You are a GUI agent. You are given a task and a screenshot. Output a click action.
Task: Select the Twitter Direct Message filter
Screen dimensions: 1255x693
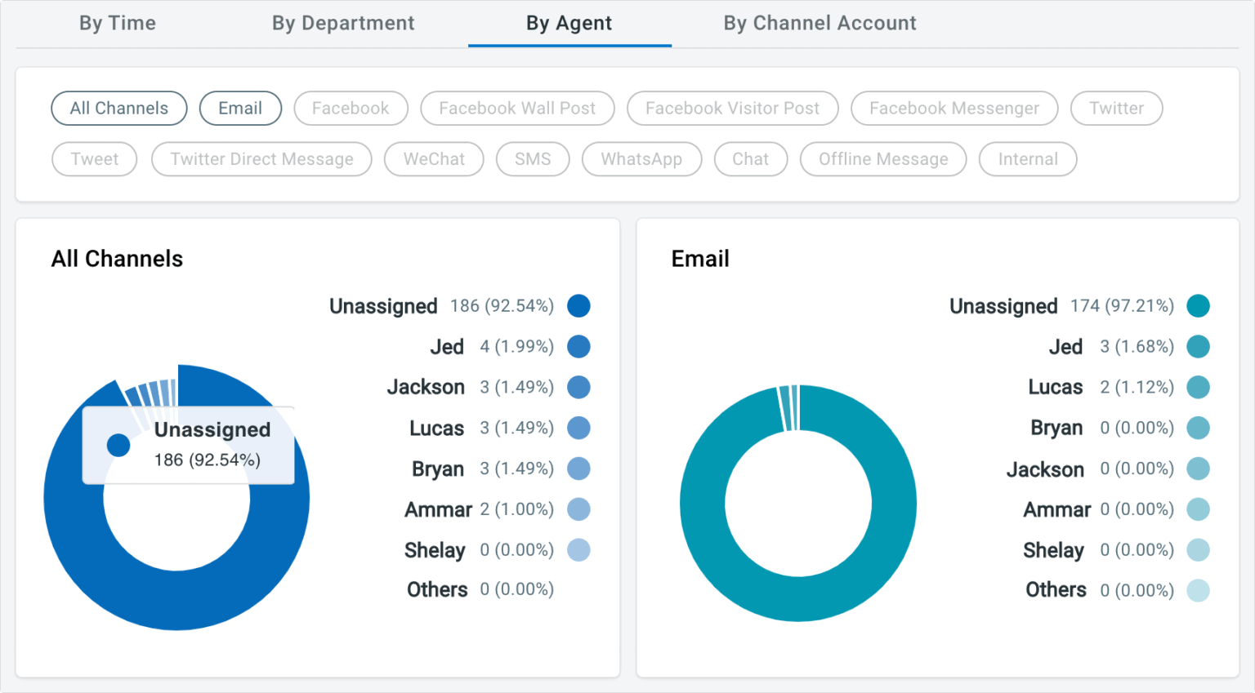click(261, 159)
